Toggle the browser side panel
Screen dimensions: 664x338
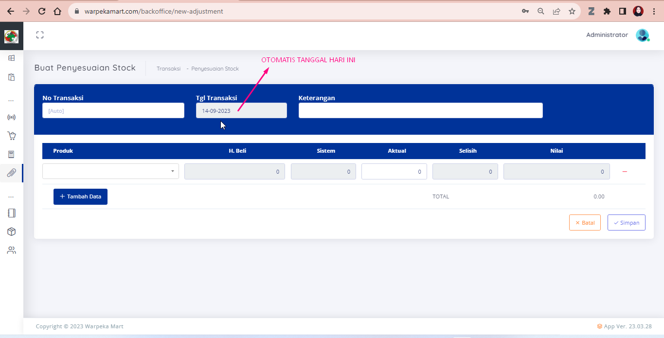point(623,11)
